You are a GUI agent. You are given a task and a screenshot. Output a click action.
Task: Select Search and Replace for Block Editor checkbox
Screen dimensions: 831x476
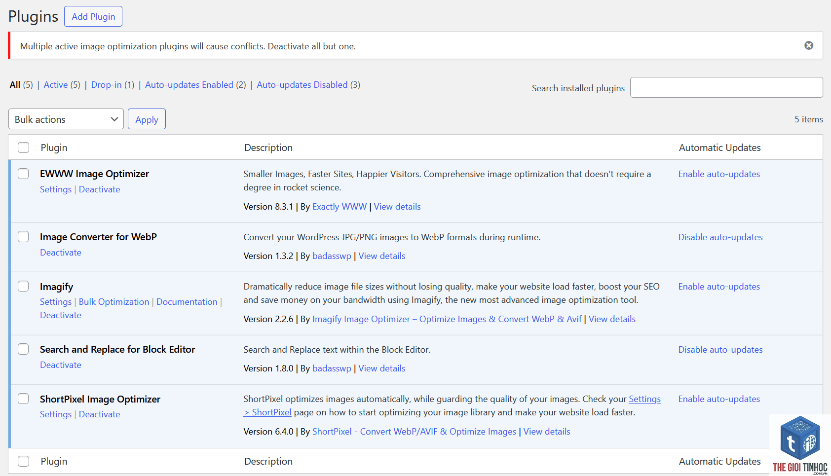pyautogui.click(x=23, y=349)
